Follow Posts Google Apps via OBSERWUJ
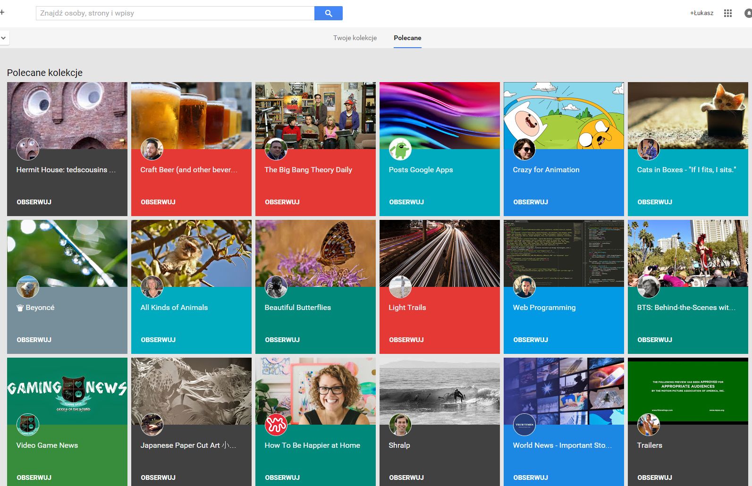752x486 pixels. click(406, 202)
